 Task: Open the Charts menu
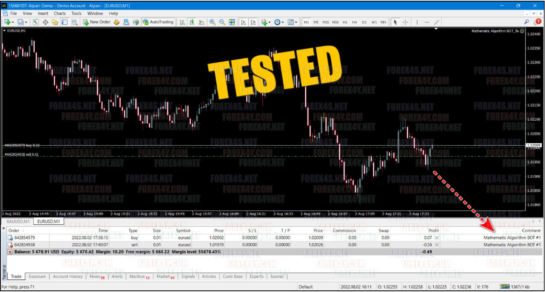click(60, 13)
